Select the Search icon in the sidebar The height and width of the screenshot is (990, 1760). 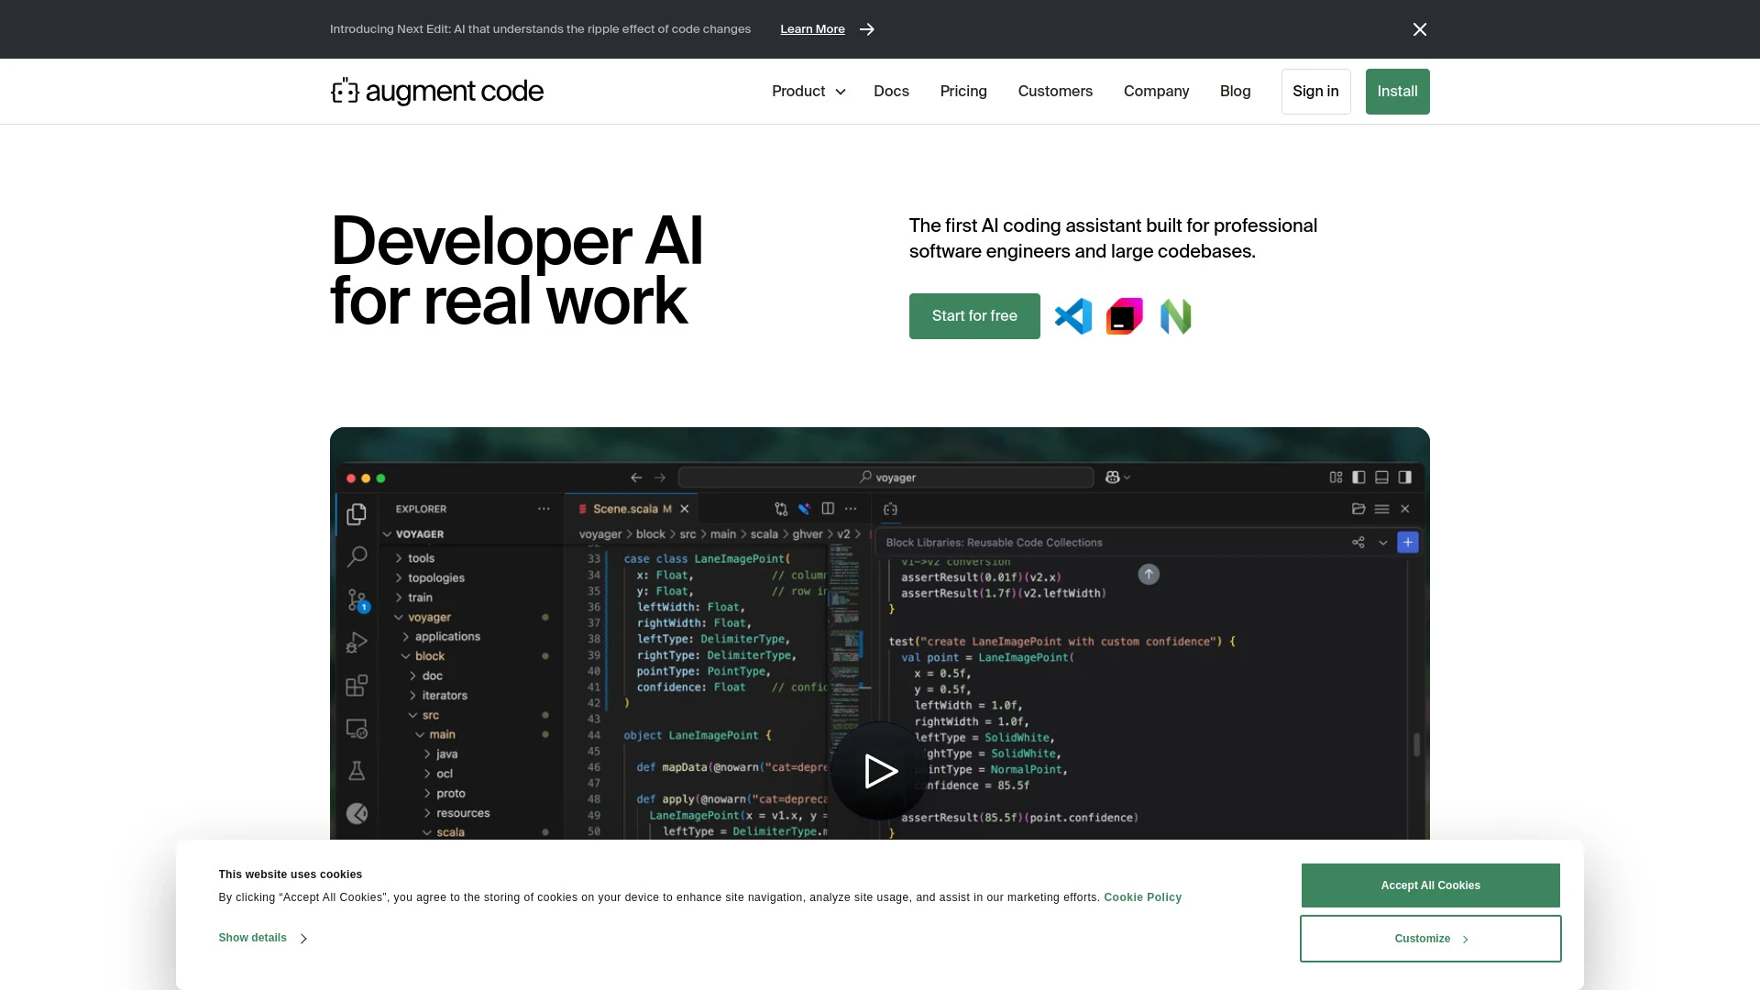(x=357, y=556)
